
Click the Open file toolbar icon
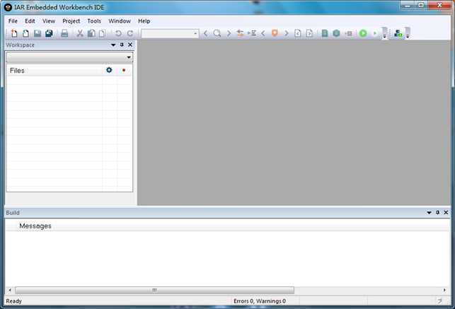tap(25, 33)
